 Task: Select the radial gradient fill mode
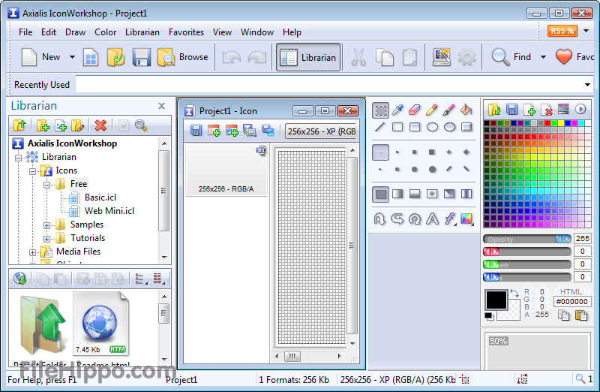click(x=432, y=194)
